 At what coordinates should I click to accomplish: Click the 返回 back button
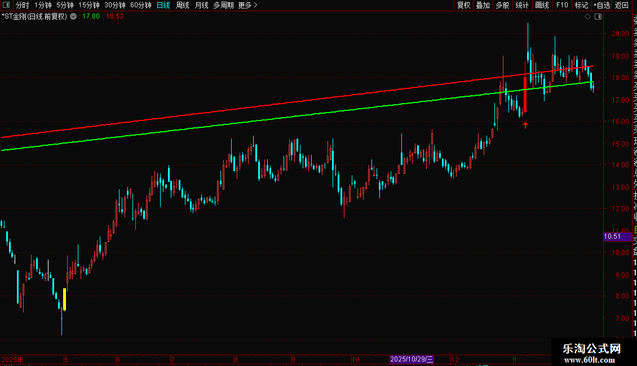click(x=622, y=5)
